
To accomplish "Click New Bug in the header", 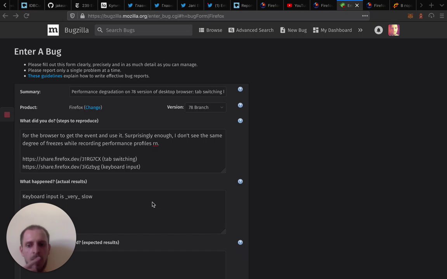I will click(293, 30).
